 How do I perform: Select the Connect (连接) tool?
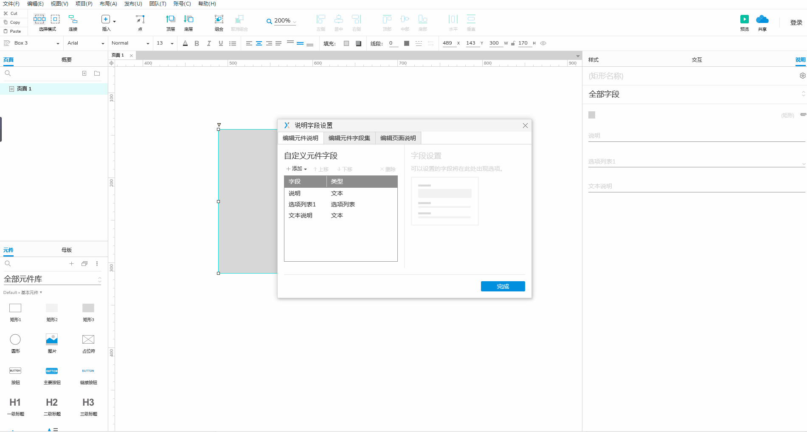[x=73, y=20]
